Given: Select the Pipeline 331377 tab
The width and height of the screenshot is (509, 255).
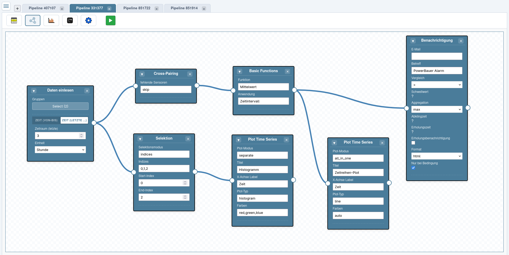Looking at the screenshot, I should coord(90,8).
